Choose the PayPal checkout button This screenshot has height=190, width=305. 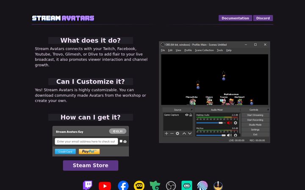pos(89,152)
